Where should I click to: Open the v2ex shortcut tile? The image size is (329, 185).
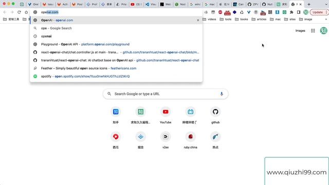(x=166, y=140)
